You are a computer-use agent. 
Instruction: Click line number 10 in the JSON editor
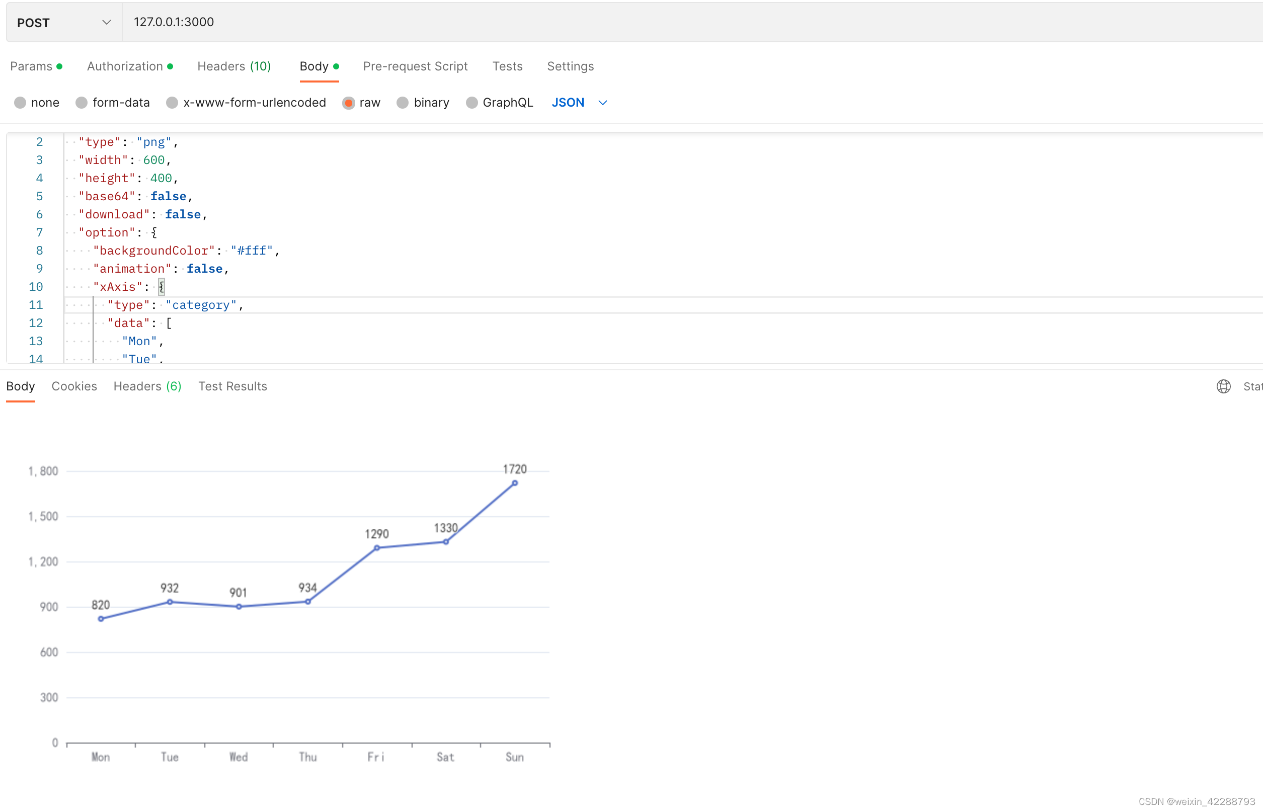(x=36, y=286)
